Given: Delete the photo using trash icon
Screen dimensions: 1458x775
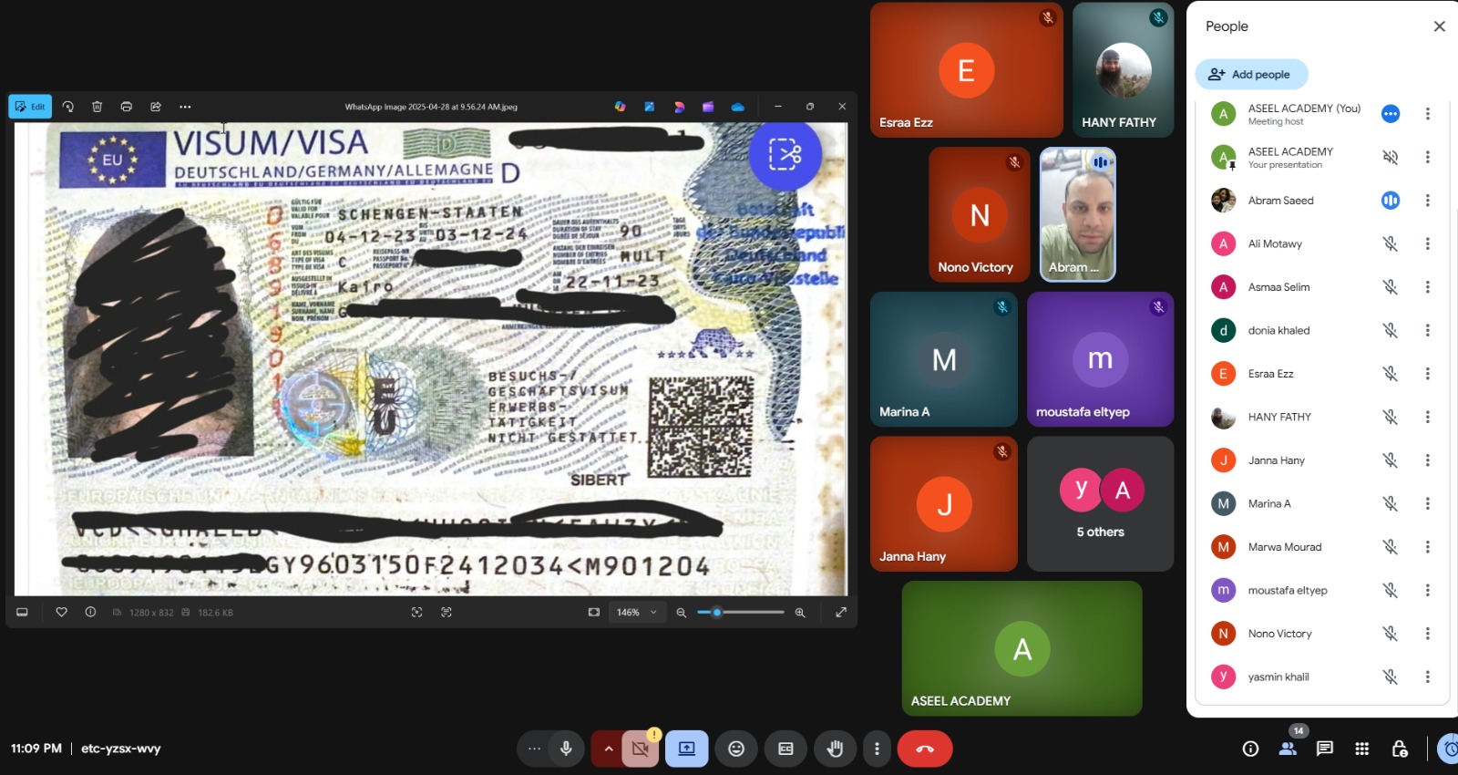Looking at the screenshot, I should (98, 107).
